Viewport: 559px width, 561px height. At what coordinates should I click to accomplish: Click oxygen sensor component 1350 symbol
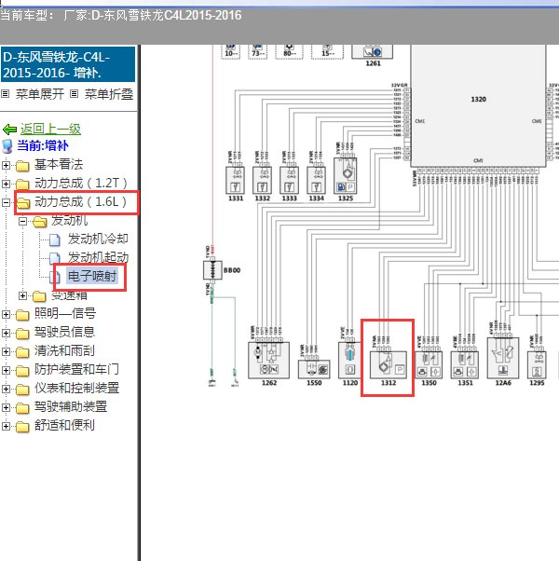pos(429,364)
